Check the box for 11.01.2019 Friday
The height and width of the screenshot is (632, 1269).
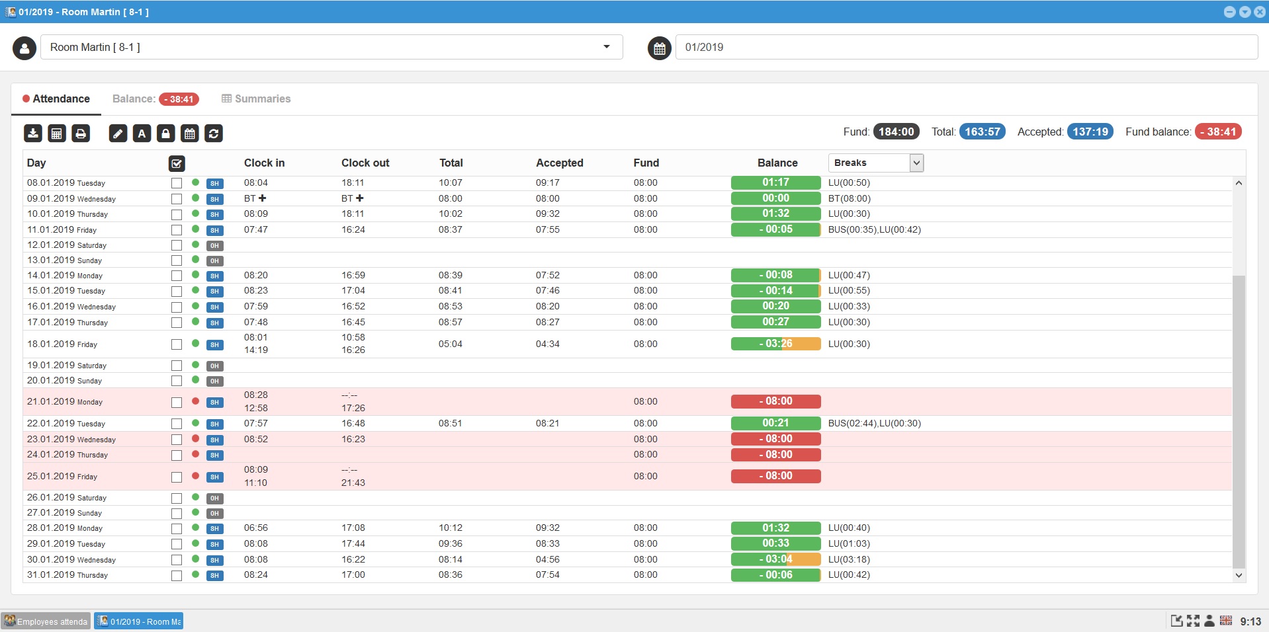point(177,230)
